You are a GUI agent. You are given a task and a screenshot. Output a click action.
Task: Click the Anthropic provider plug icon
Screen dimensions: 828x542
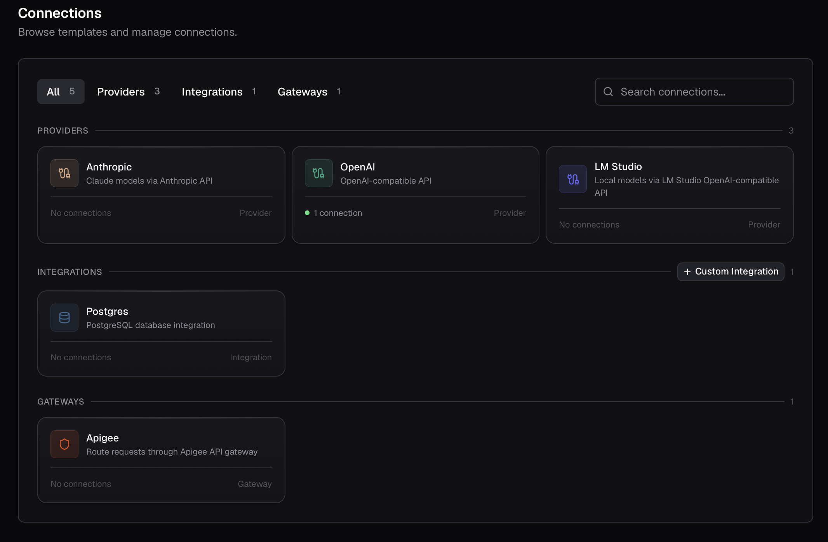tap(64, 173)
